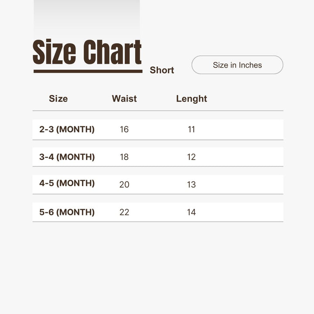The width and height of the screenshot is (314, 314).
Task: Click length value 13
Action: click(191, 184)
